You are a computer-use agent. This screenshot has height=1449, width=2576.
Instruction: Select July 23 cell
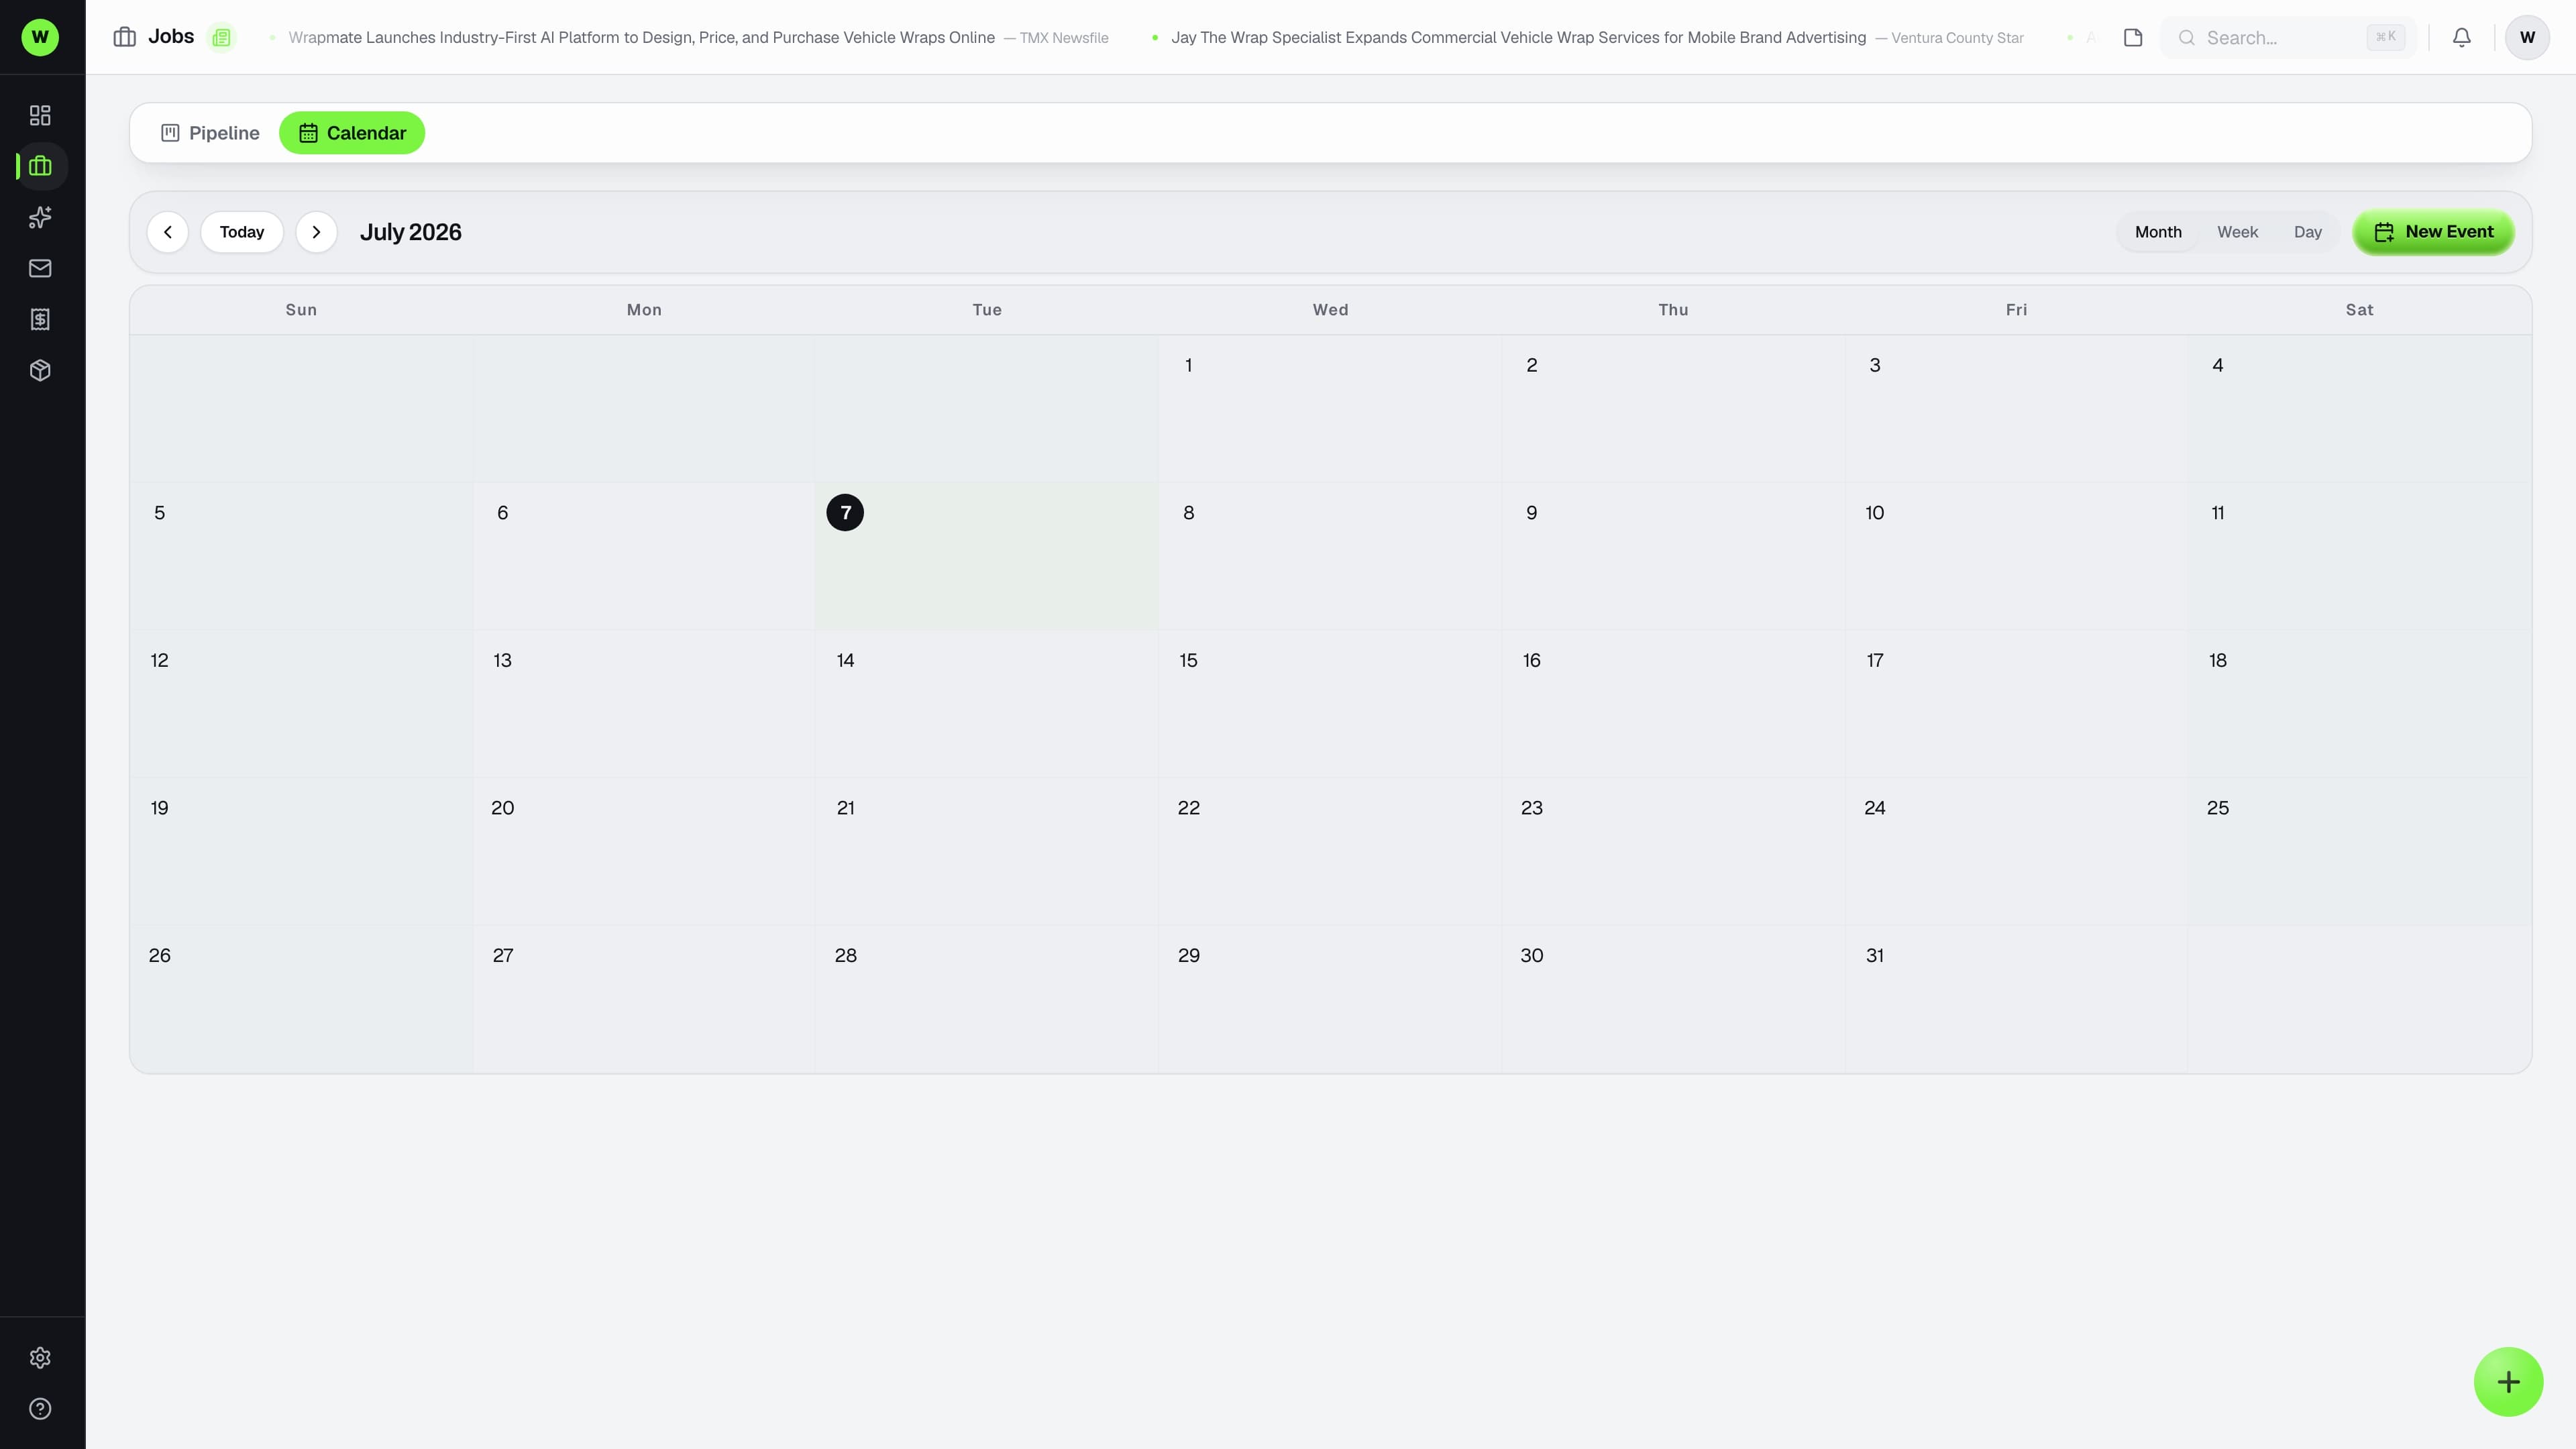1673,850
